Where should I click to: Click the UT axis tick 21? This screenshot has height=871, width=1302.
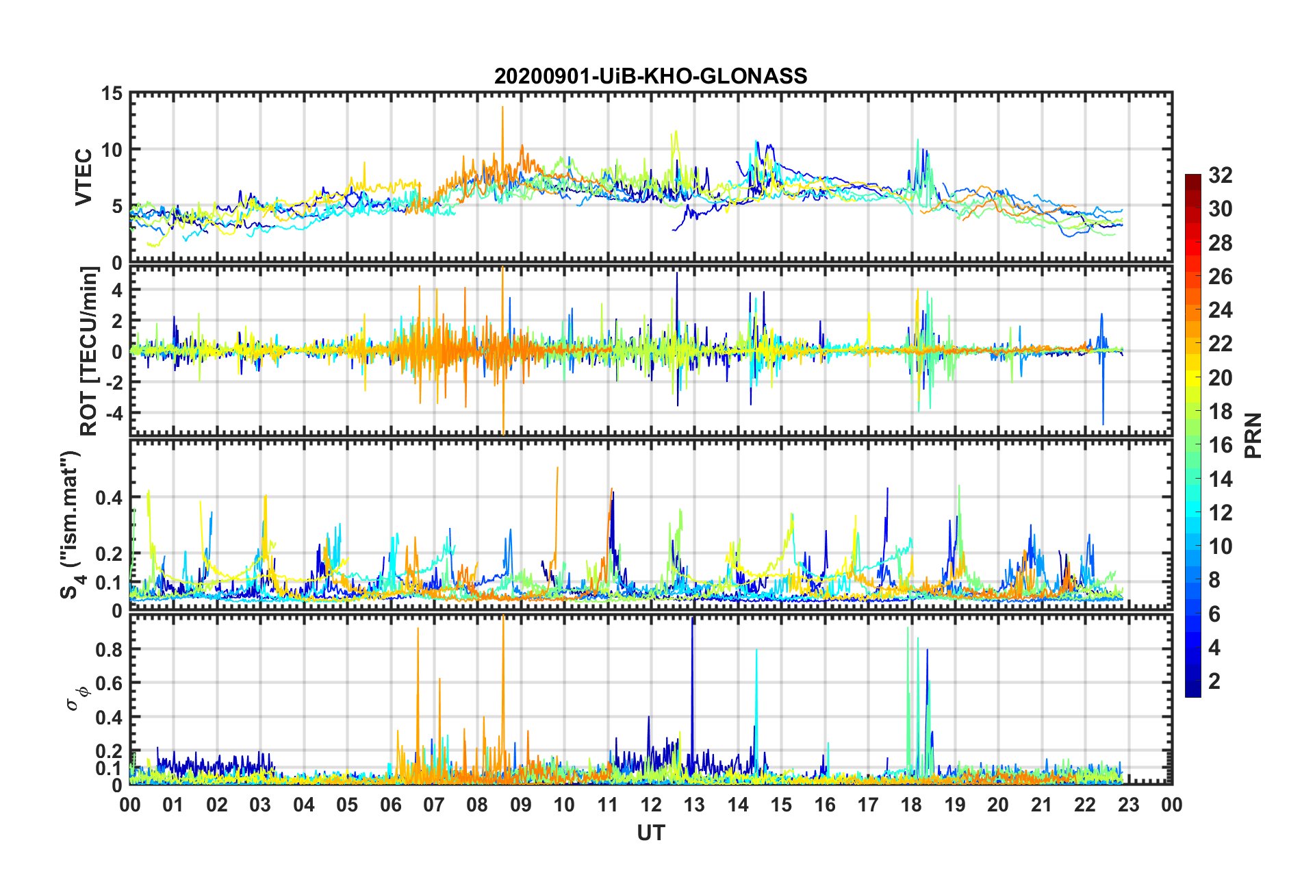click(x=1042, y=805)
